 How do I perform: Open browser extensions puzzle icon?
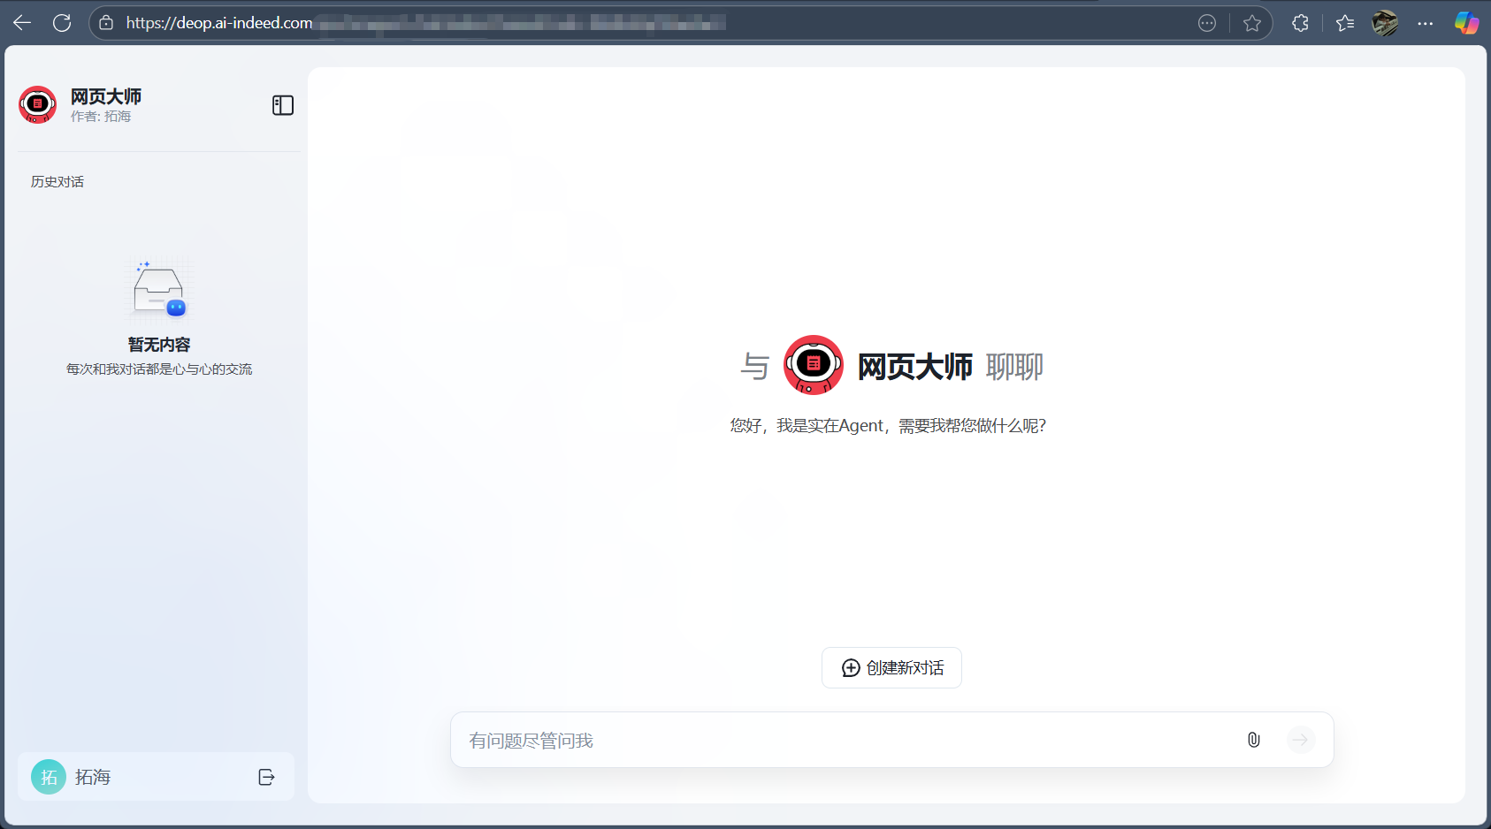point(1300,23)
